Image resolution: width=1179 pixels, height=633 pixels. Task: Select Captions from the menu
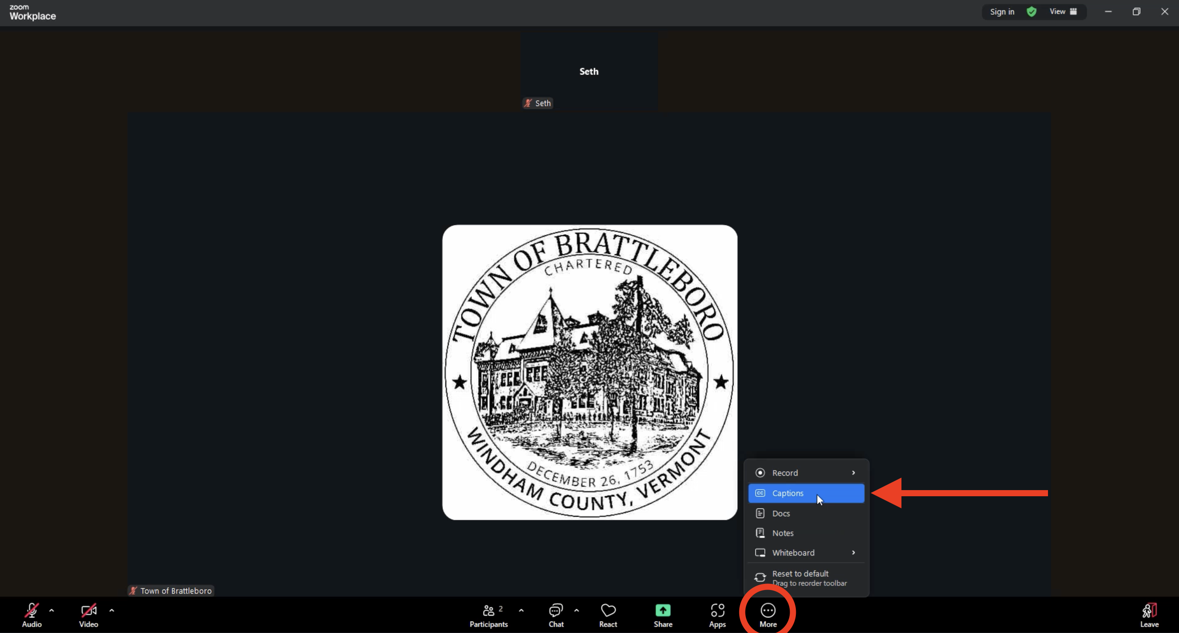(x=806, y=493)
